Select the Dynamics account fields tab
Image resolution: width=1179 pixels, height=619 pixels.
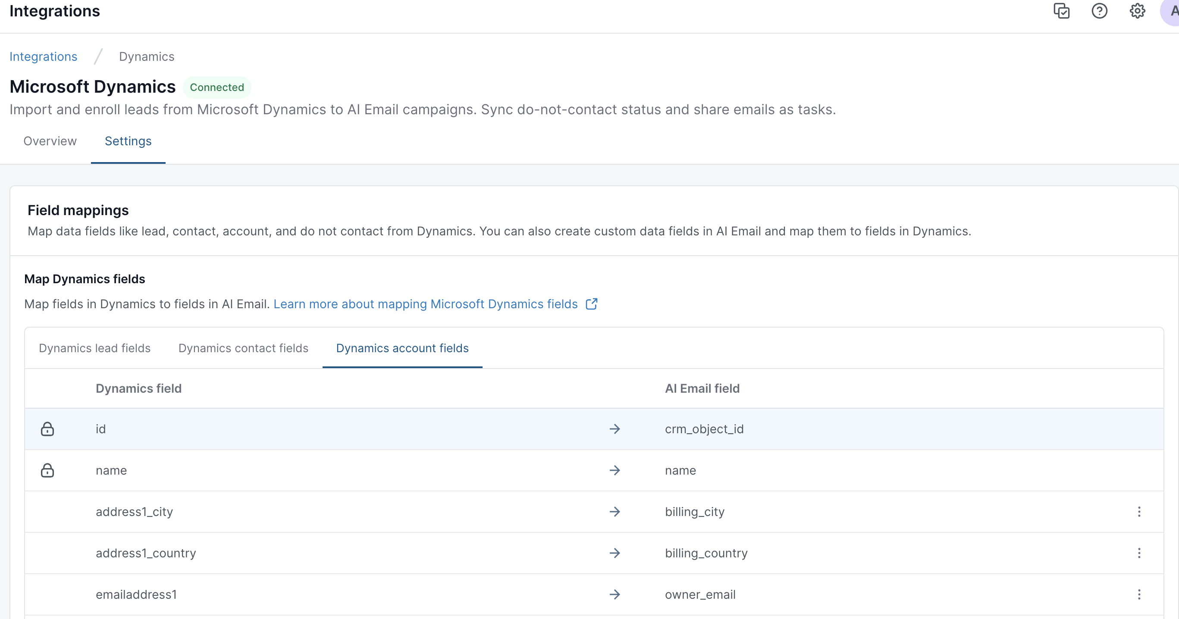point(402,348)
